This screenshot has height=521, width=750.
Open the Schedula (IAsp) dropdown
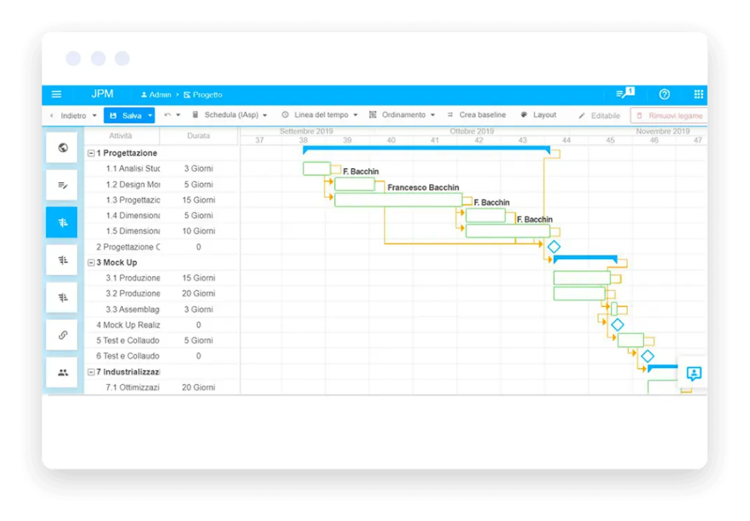tap(229, 116)
